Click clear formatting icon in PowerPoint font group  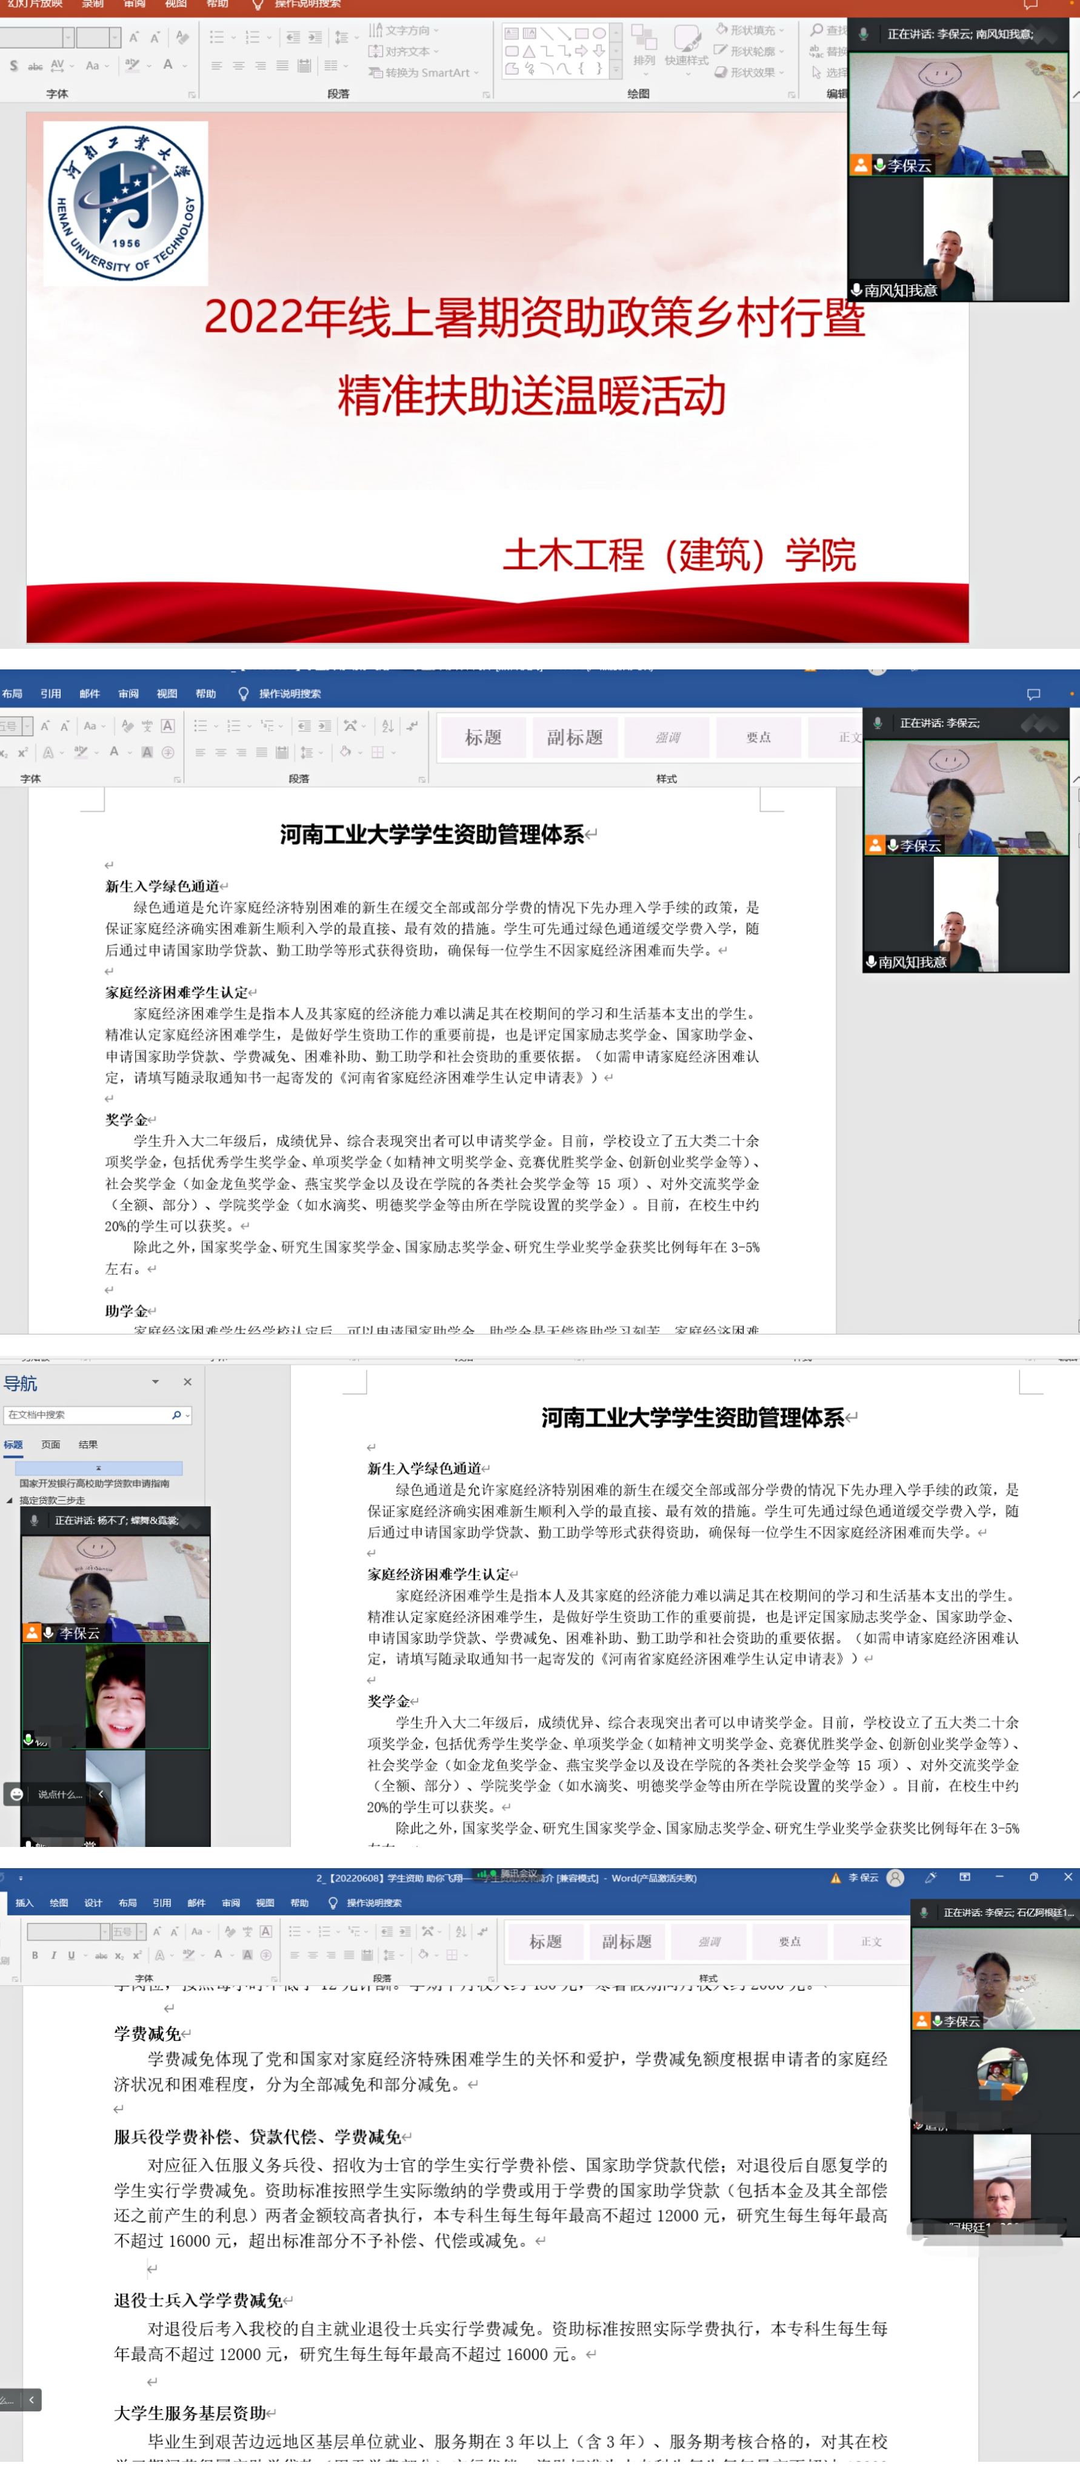[x=182, y=38]
